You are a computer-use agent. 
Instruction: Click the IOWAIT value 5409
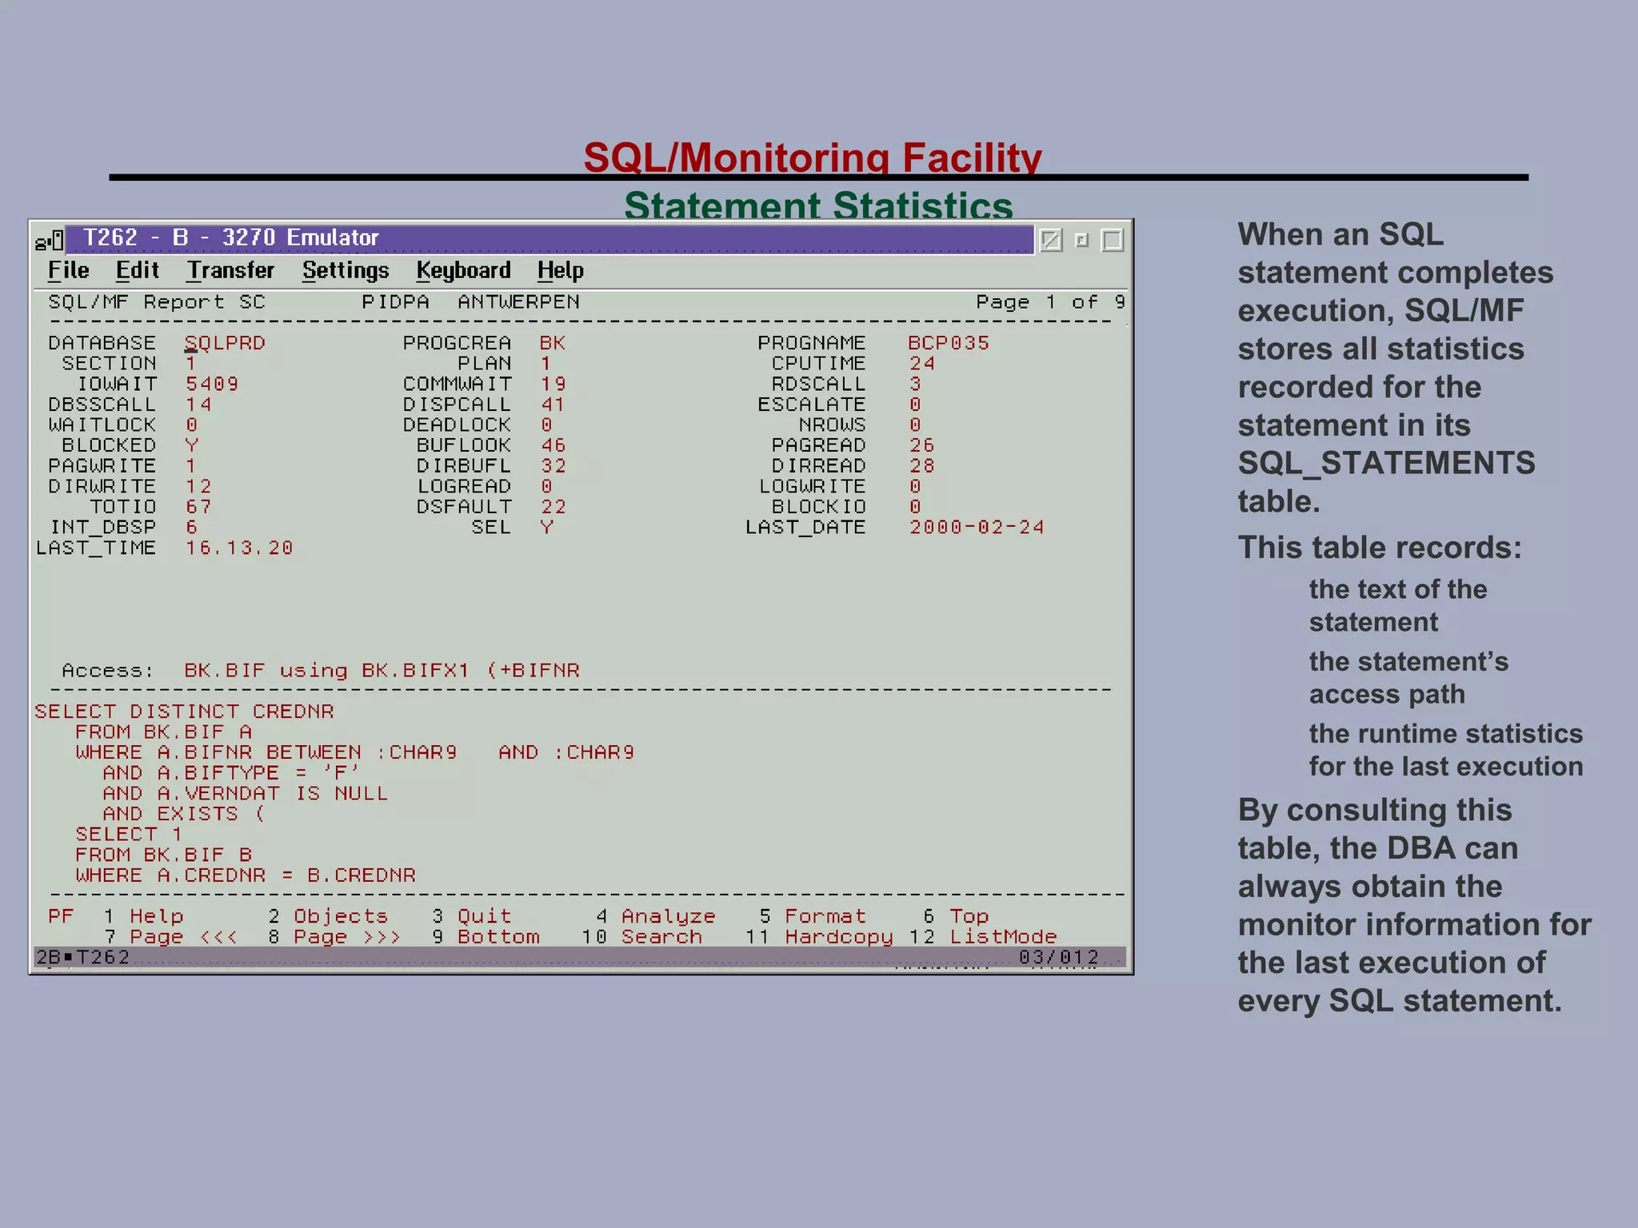pyautogui.click(x=211, y=384)
